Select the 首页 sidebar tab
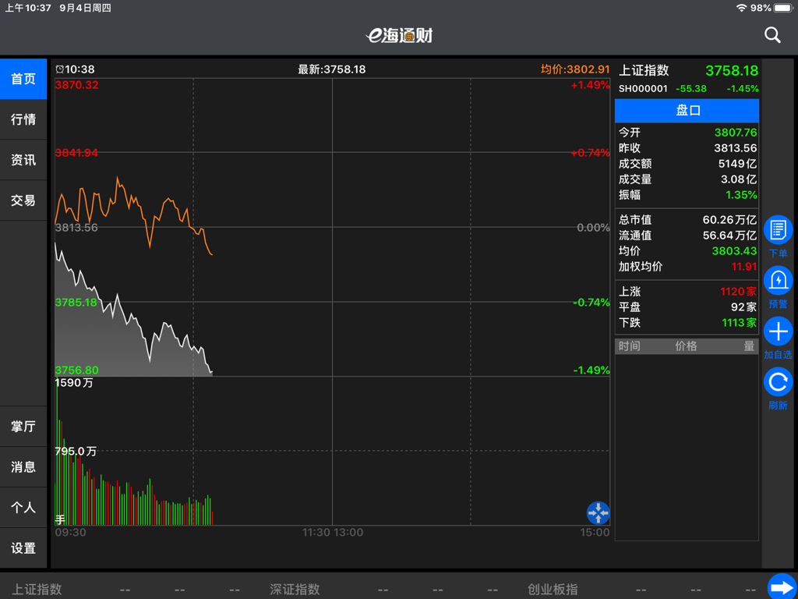Image resolution: width=798 pixels, height=599 pixels. point(23,79)
